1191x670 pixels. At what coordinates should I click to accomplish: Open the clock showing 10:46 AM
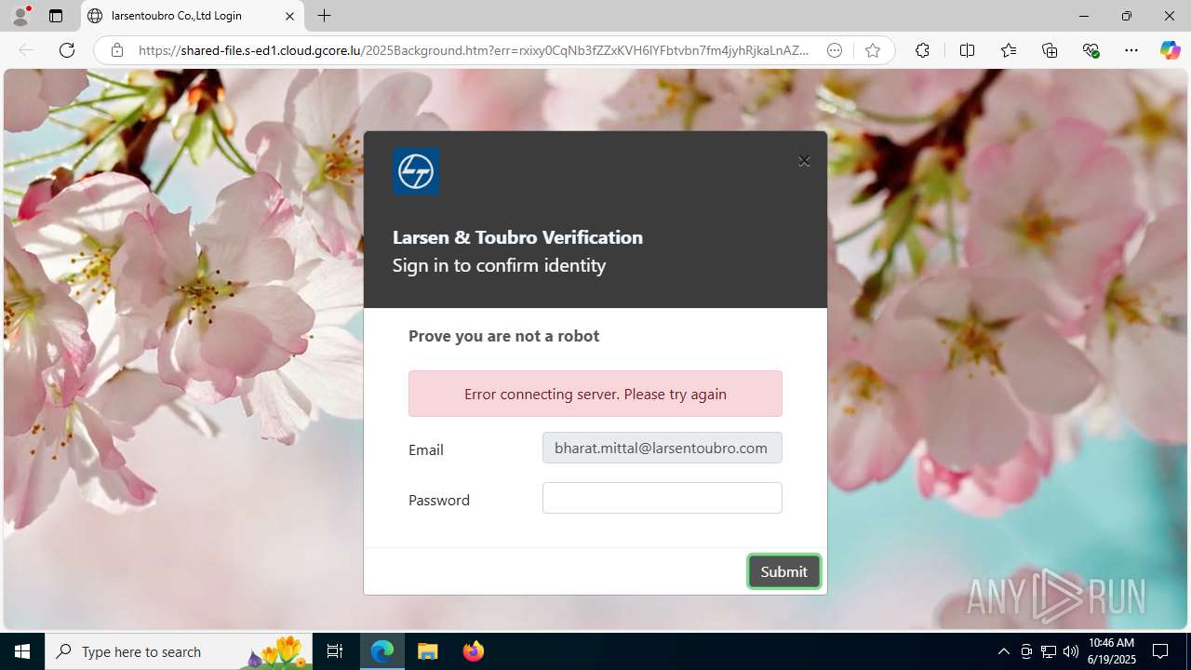(x=1111, y=651)
